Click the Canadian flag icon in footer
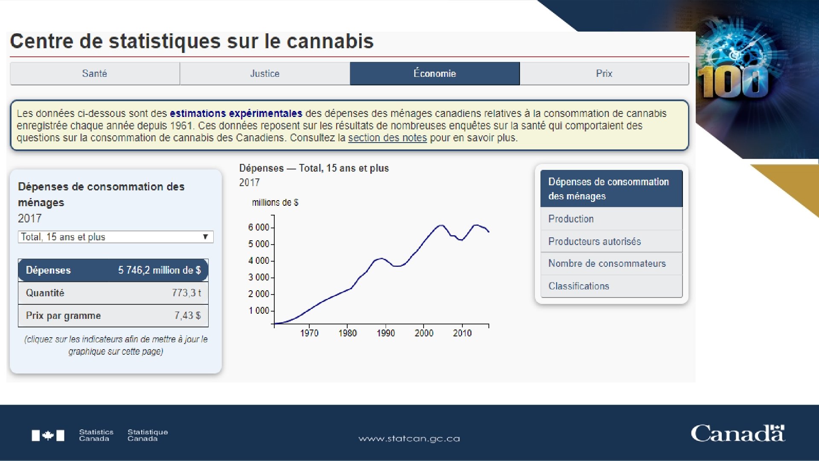819x461 pixels. click(x=48, y=435)
